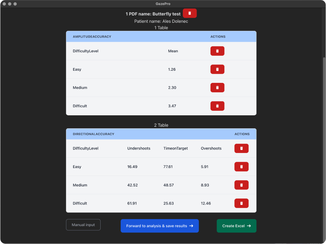This screenshot has width=326, height=244.
Task: Click the PDF name Butterfly test heading
Action: (x=153, y=14)
